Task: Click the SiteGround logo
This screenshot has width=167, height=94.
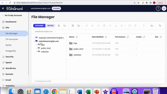Action: point(15,8)
